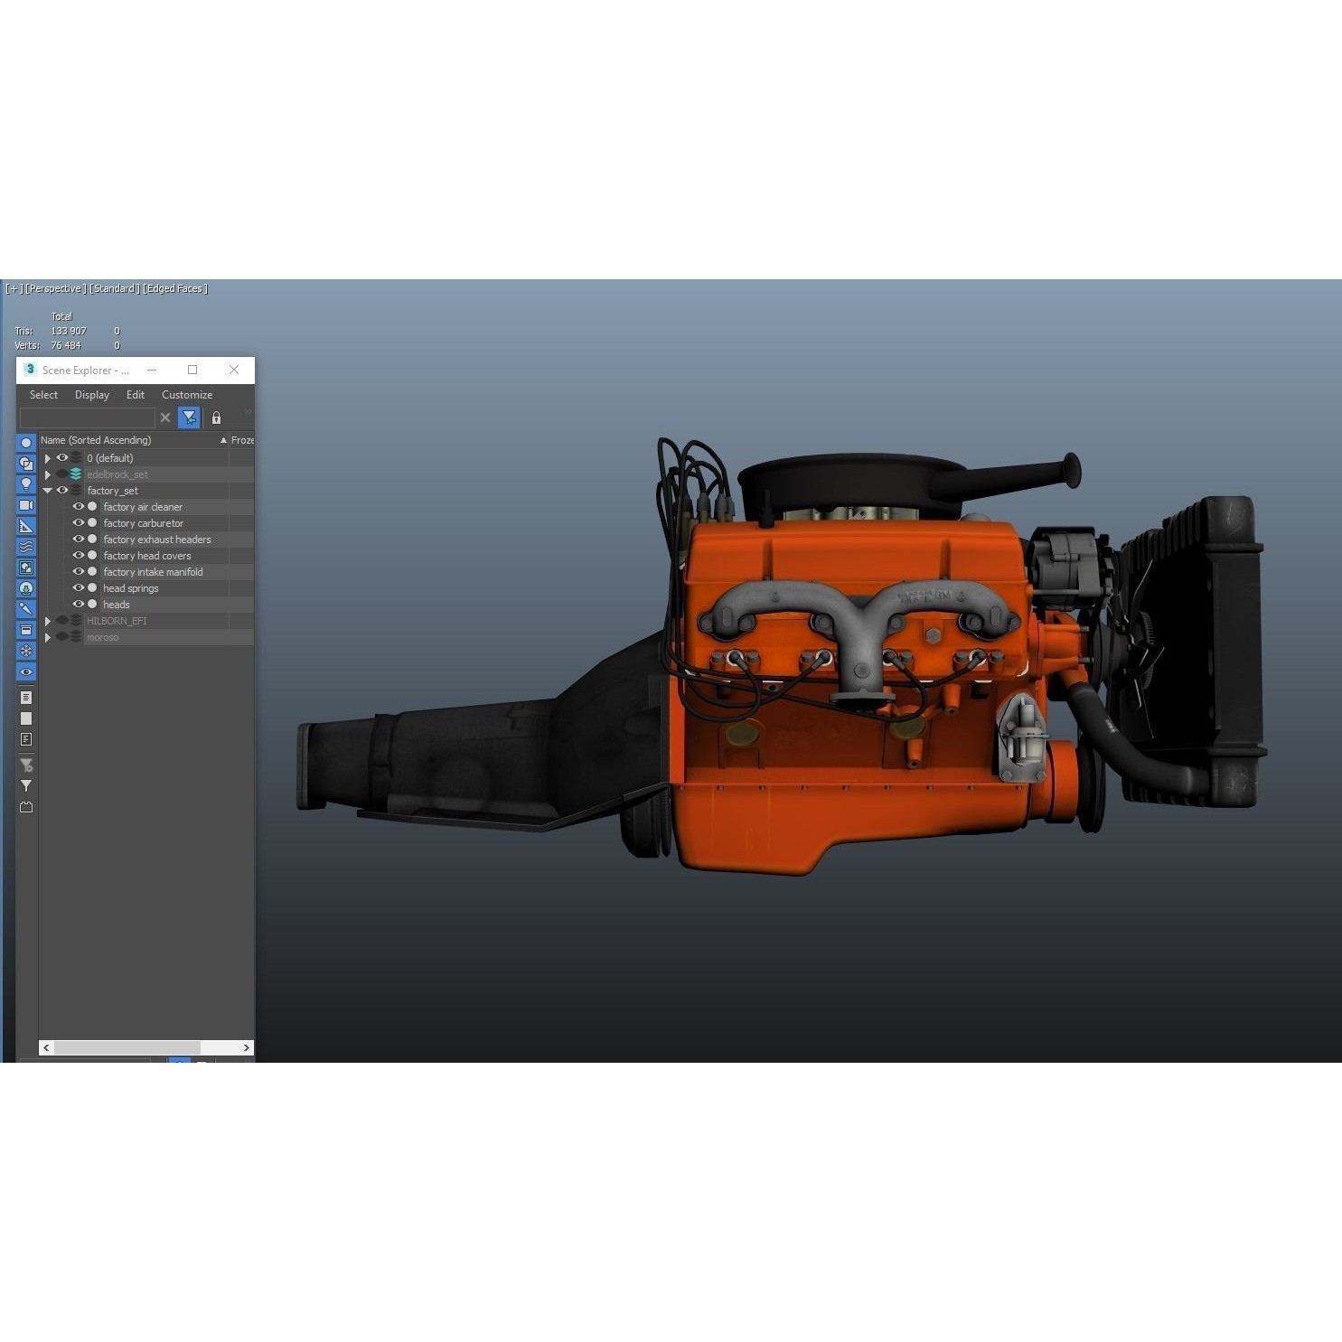
Task: Click the lights filter icon
Action: pyautogui.click(x=25, y=483)
